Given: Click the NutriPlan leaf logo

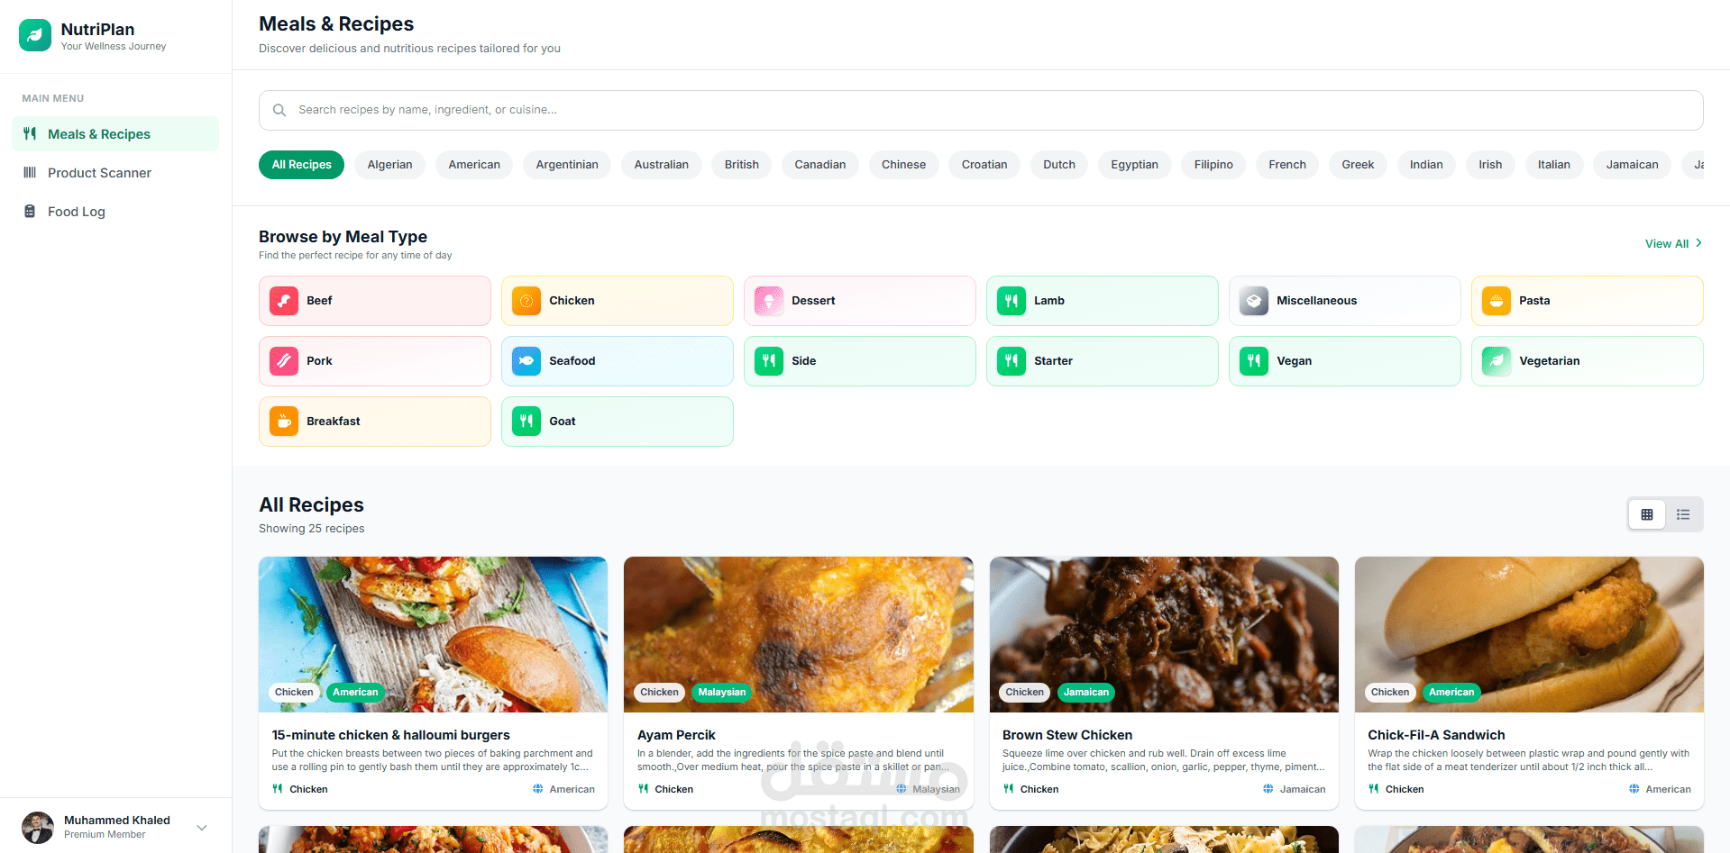Looking at the screenshot, I should (x=33, y=35).
